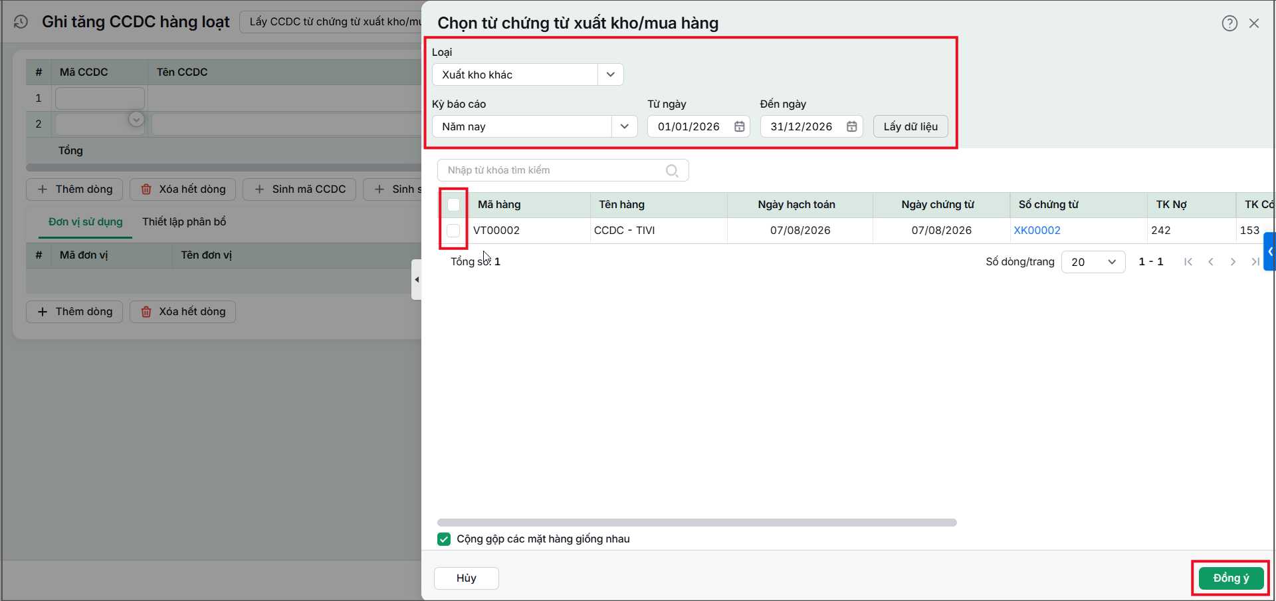Open calendar picker for Đến ngày
Viewport: 1276px width, 601px height.
click(x=851, y=126)
